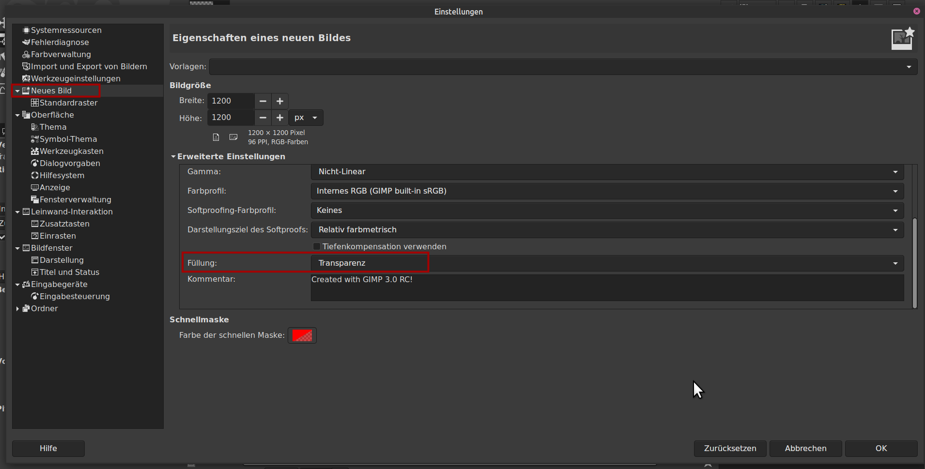Select portrait orientation icon
The image size is (925, 469).
[216, 137]
